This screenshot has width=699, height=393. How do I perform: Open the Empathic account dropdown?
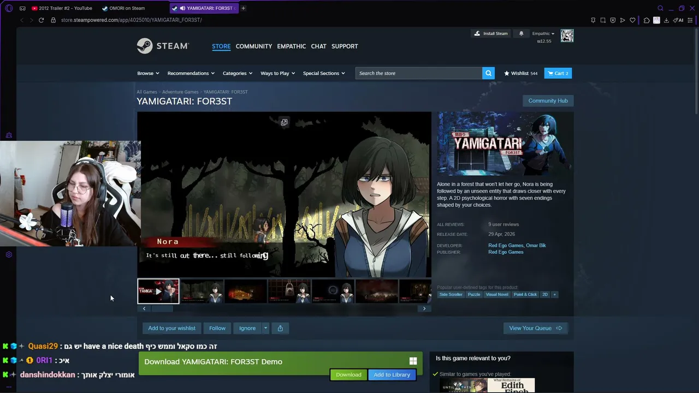pyautogui.click(x=543, y=33)
